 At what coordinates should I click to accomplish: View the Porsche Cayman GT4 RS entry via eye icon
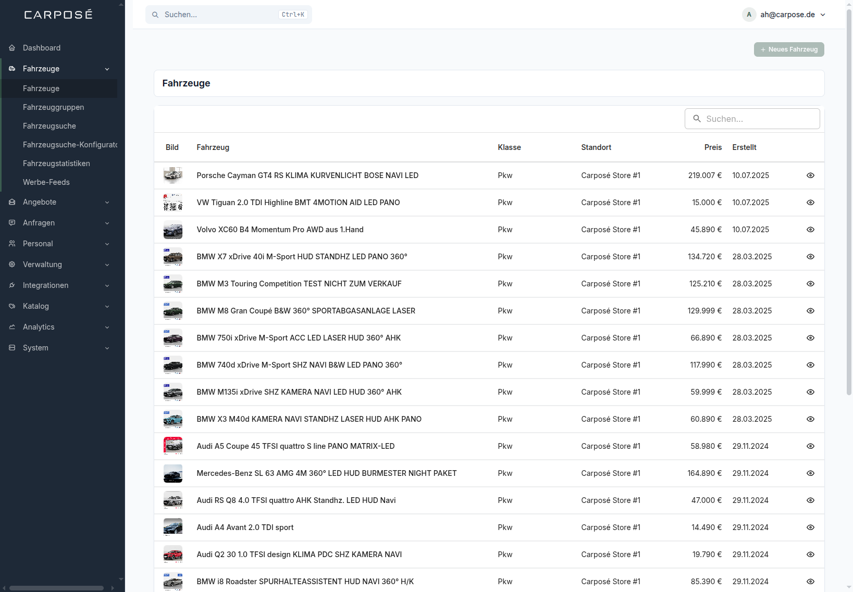coord(810,175)
